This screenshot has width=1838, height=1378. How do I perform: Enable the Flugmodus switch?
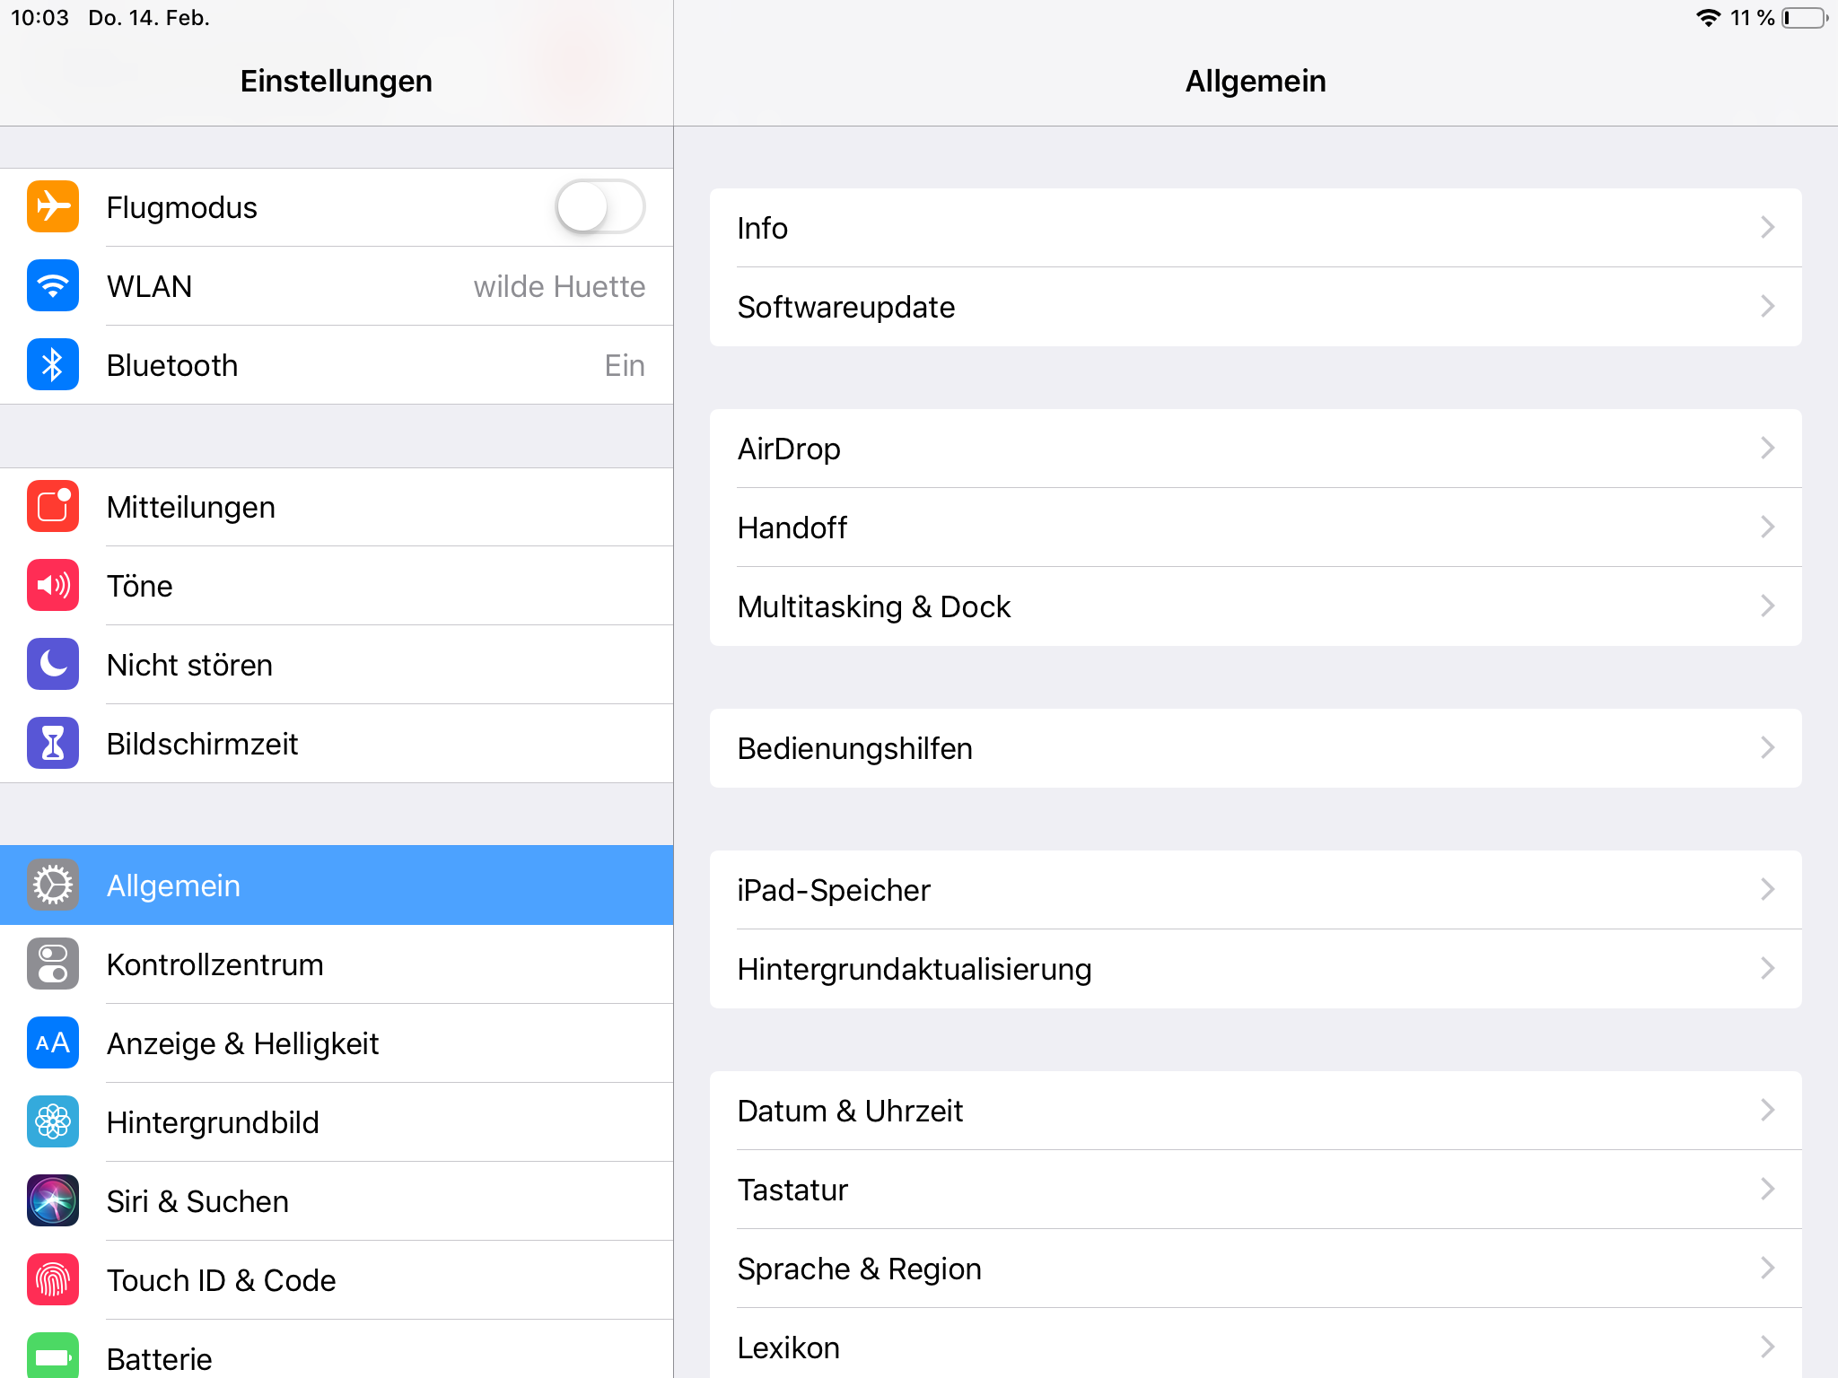(600, 207)
